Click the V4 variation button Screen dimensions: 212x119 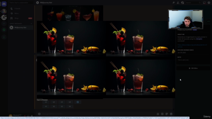(70, 106)
